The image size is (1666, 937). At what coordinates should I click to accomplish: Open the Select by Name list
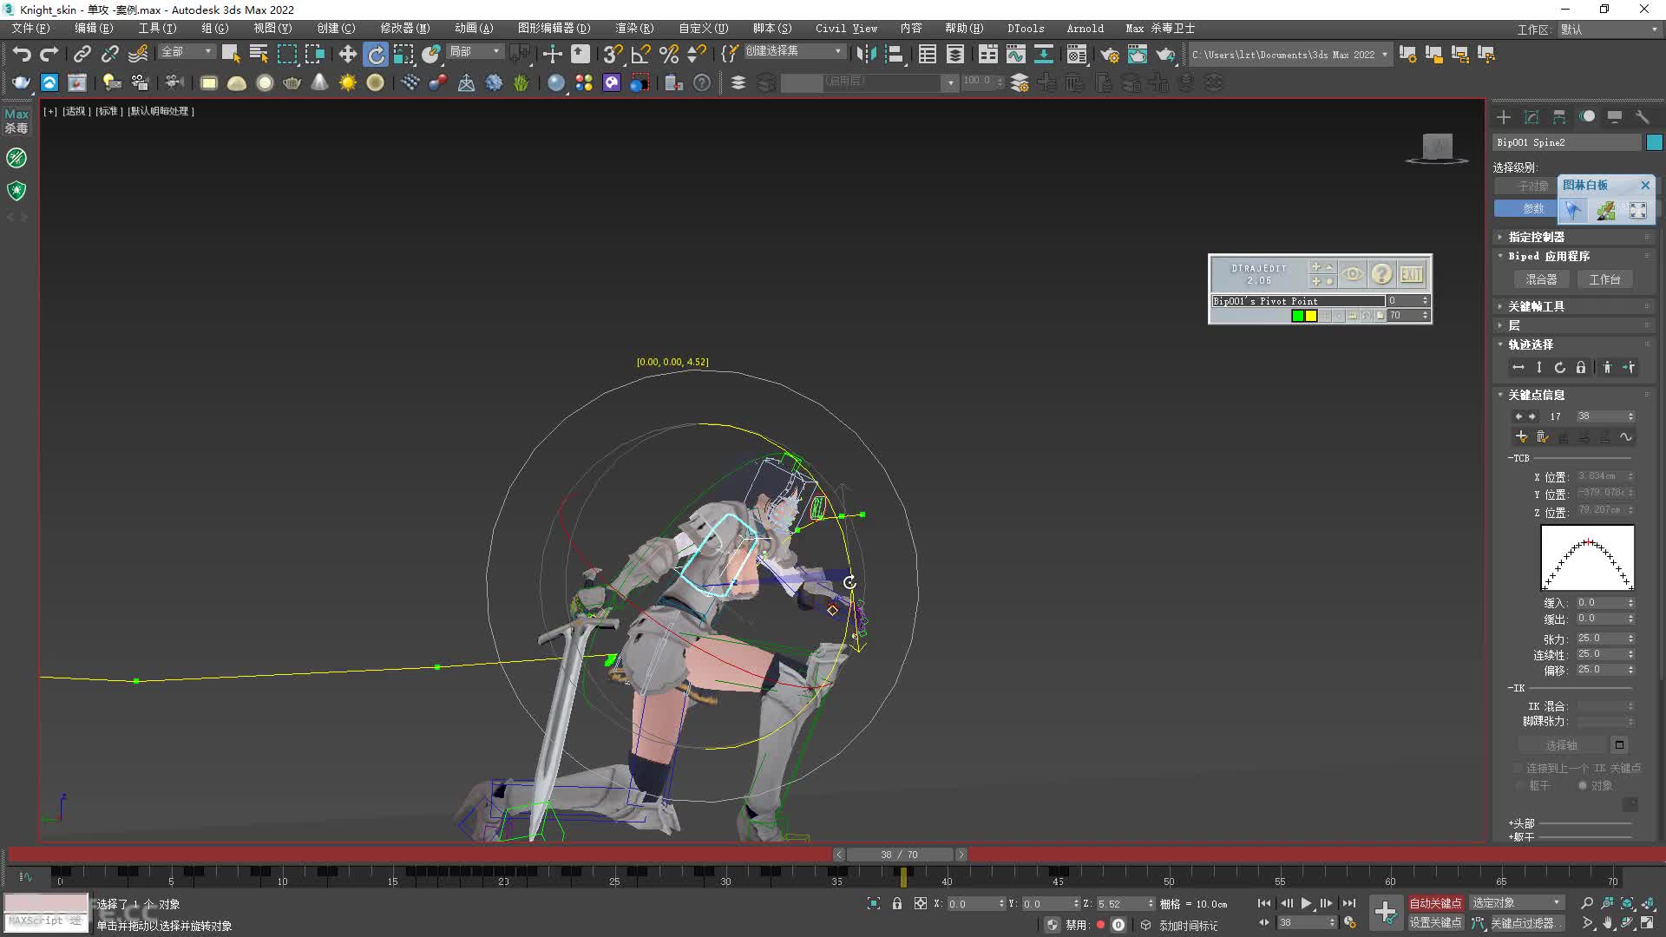[259, 54]
